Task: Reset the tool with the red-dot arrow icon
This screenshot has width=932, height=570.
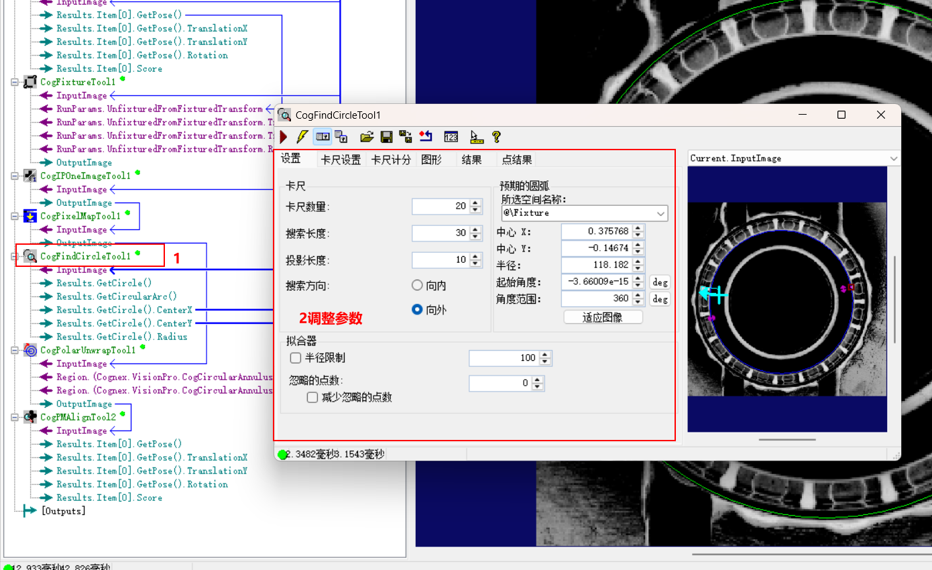Action: point(426,137)
